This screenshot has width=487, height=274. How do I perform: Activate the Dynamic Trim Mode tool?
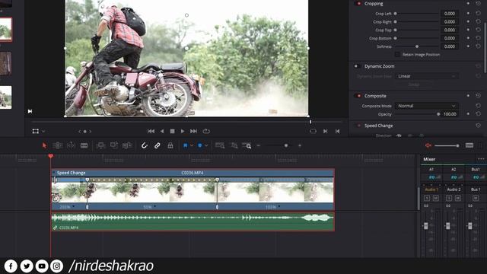(x=71, y=145)
